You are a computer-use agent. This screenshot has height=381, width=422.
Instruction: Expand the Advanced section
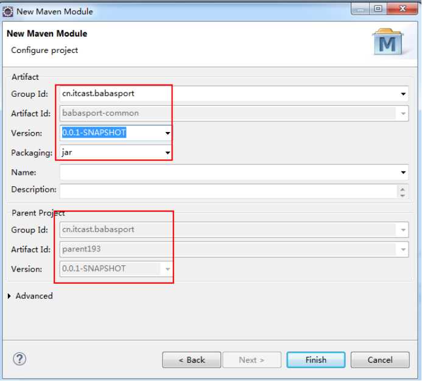pyautogui.click(x=9, y=296)
